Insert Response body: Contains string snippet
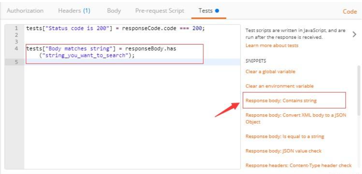 tap(281, 101)
